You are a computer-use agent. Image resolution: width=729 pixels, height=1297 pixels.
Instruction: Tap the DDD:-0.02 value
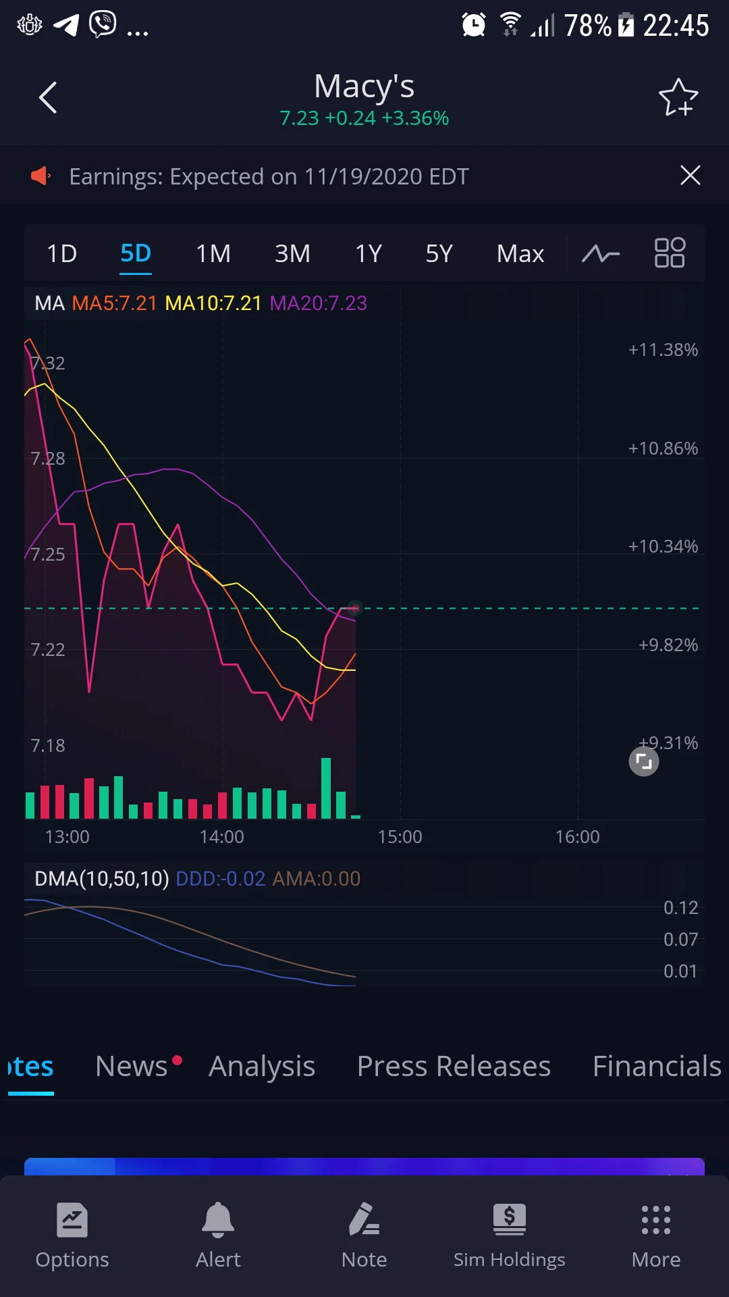[221, 878]
